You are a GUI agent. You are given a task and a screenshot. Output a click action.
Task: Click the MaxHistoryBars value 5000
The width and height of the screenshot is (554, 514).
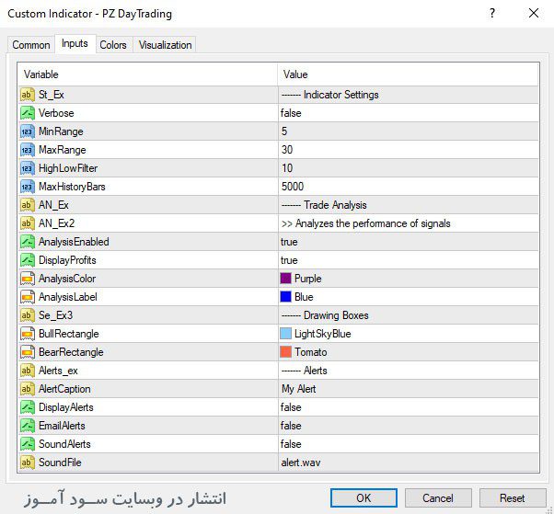click(293, 187)
